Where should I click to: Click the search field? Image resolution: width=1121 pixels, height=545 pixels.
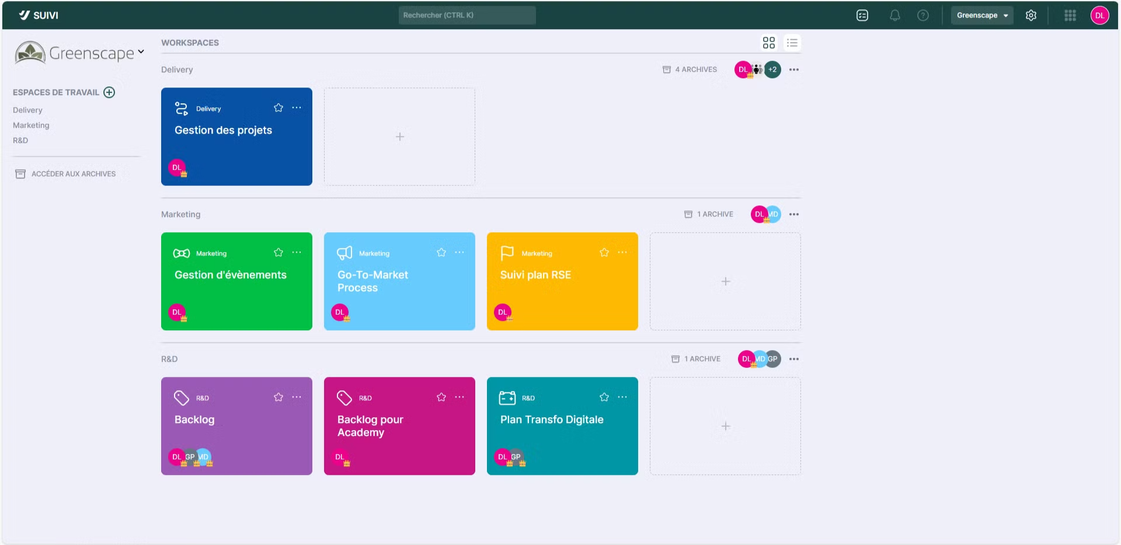[466, 15]
